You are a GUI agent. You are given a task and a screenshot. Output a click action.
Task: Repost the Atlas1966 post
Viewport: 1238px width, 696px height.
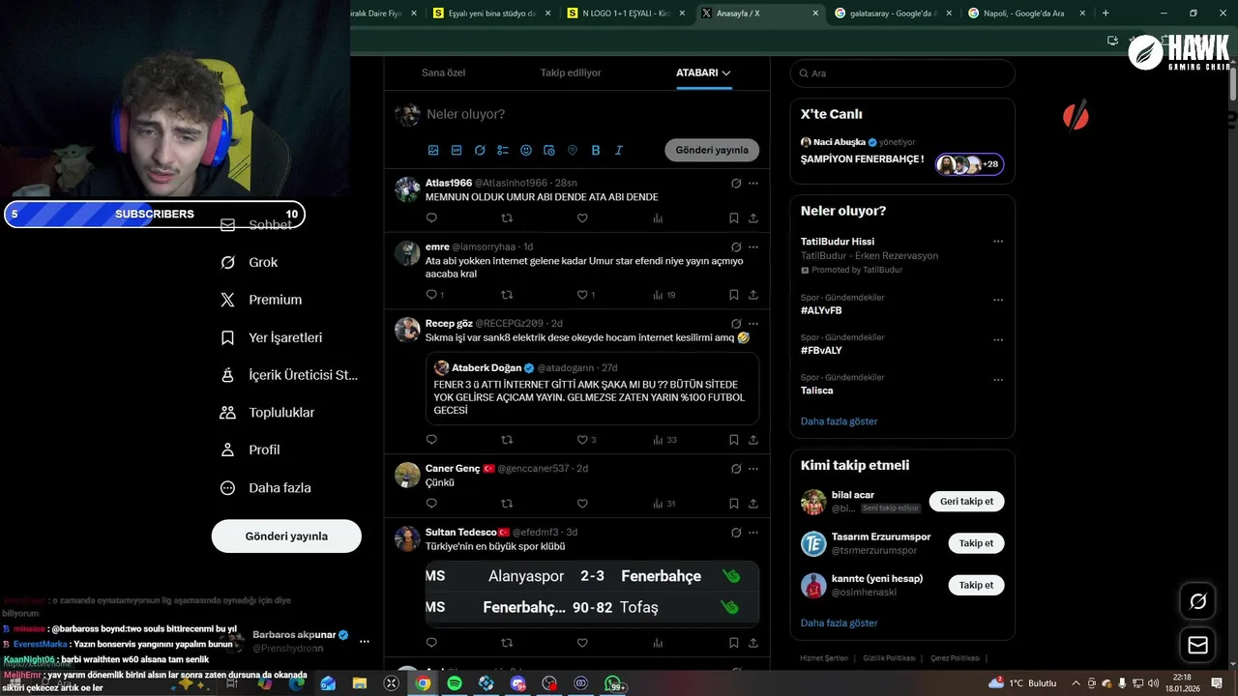tap(507, 218)
